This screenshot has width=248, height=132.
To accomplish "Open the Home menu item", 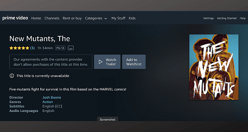I will tap(36, 18).
